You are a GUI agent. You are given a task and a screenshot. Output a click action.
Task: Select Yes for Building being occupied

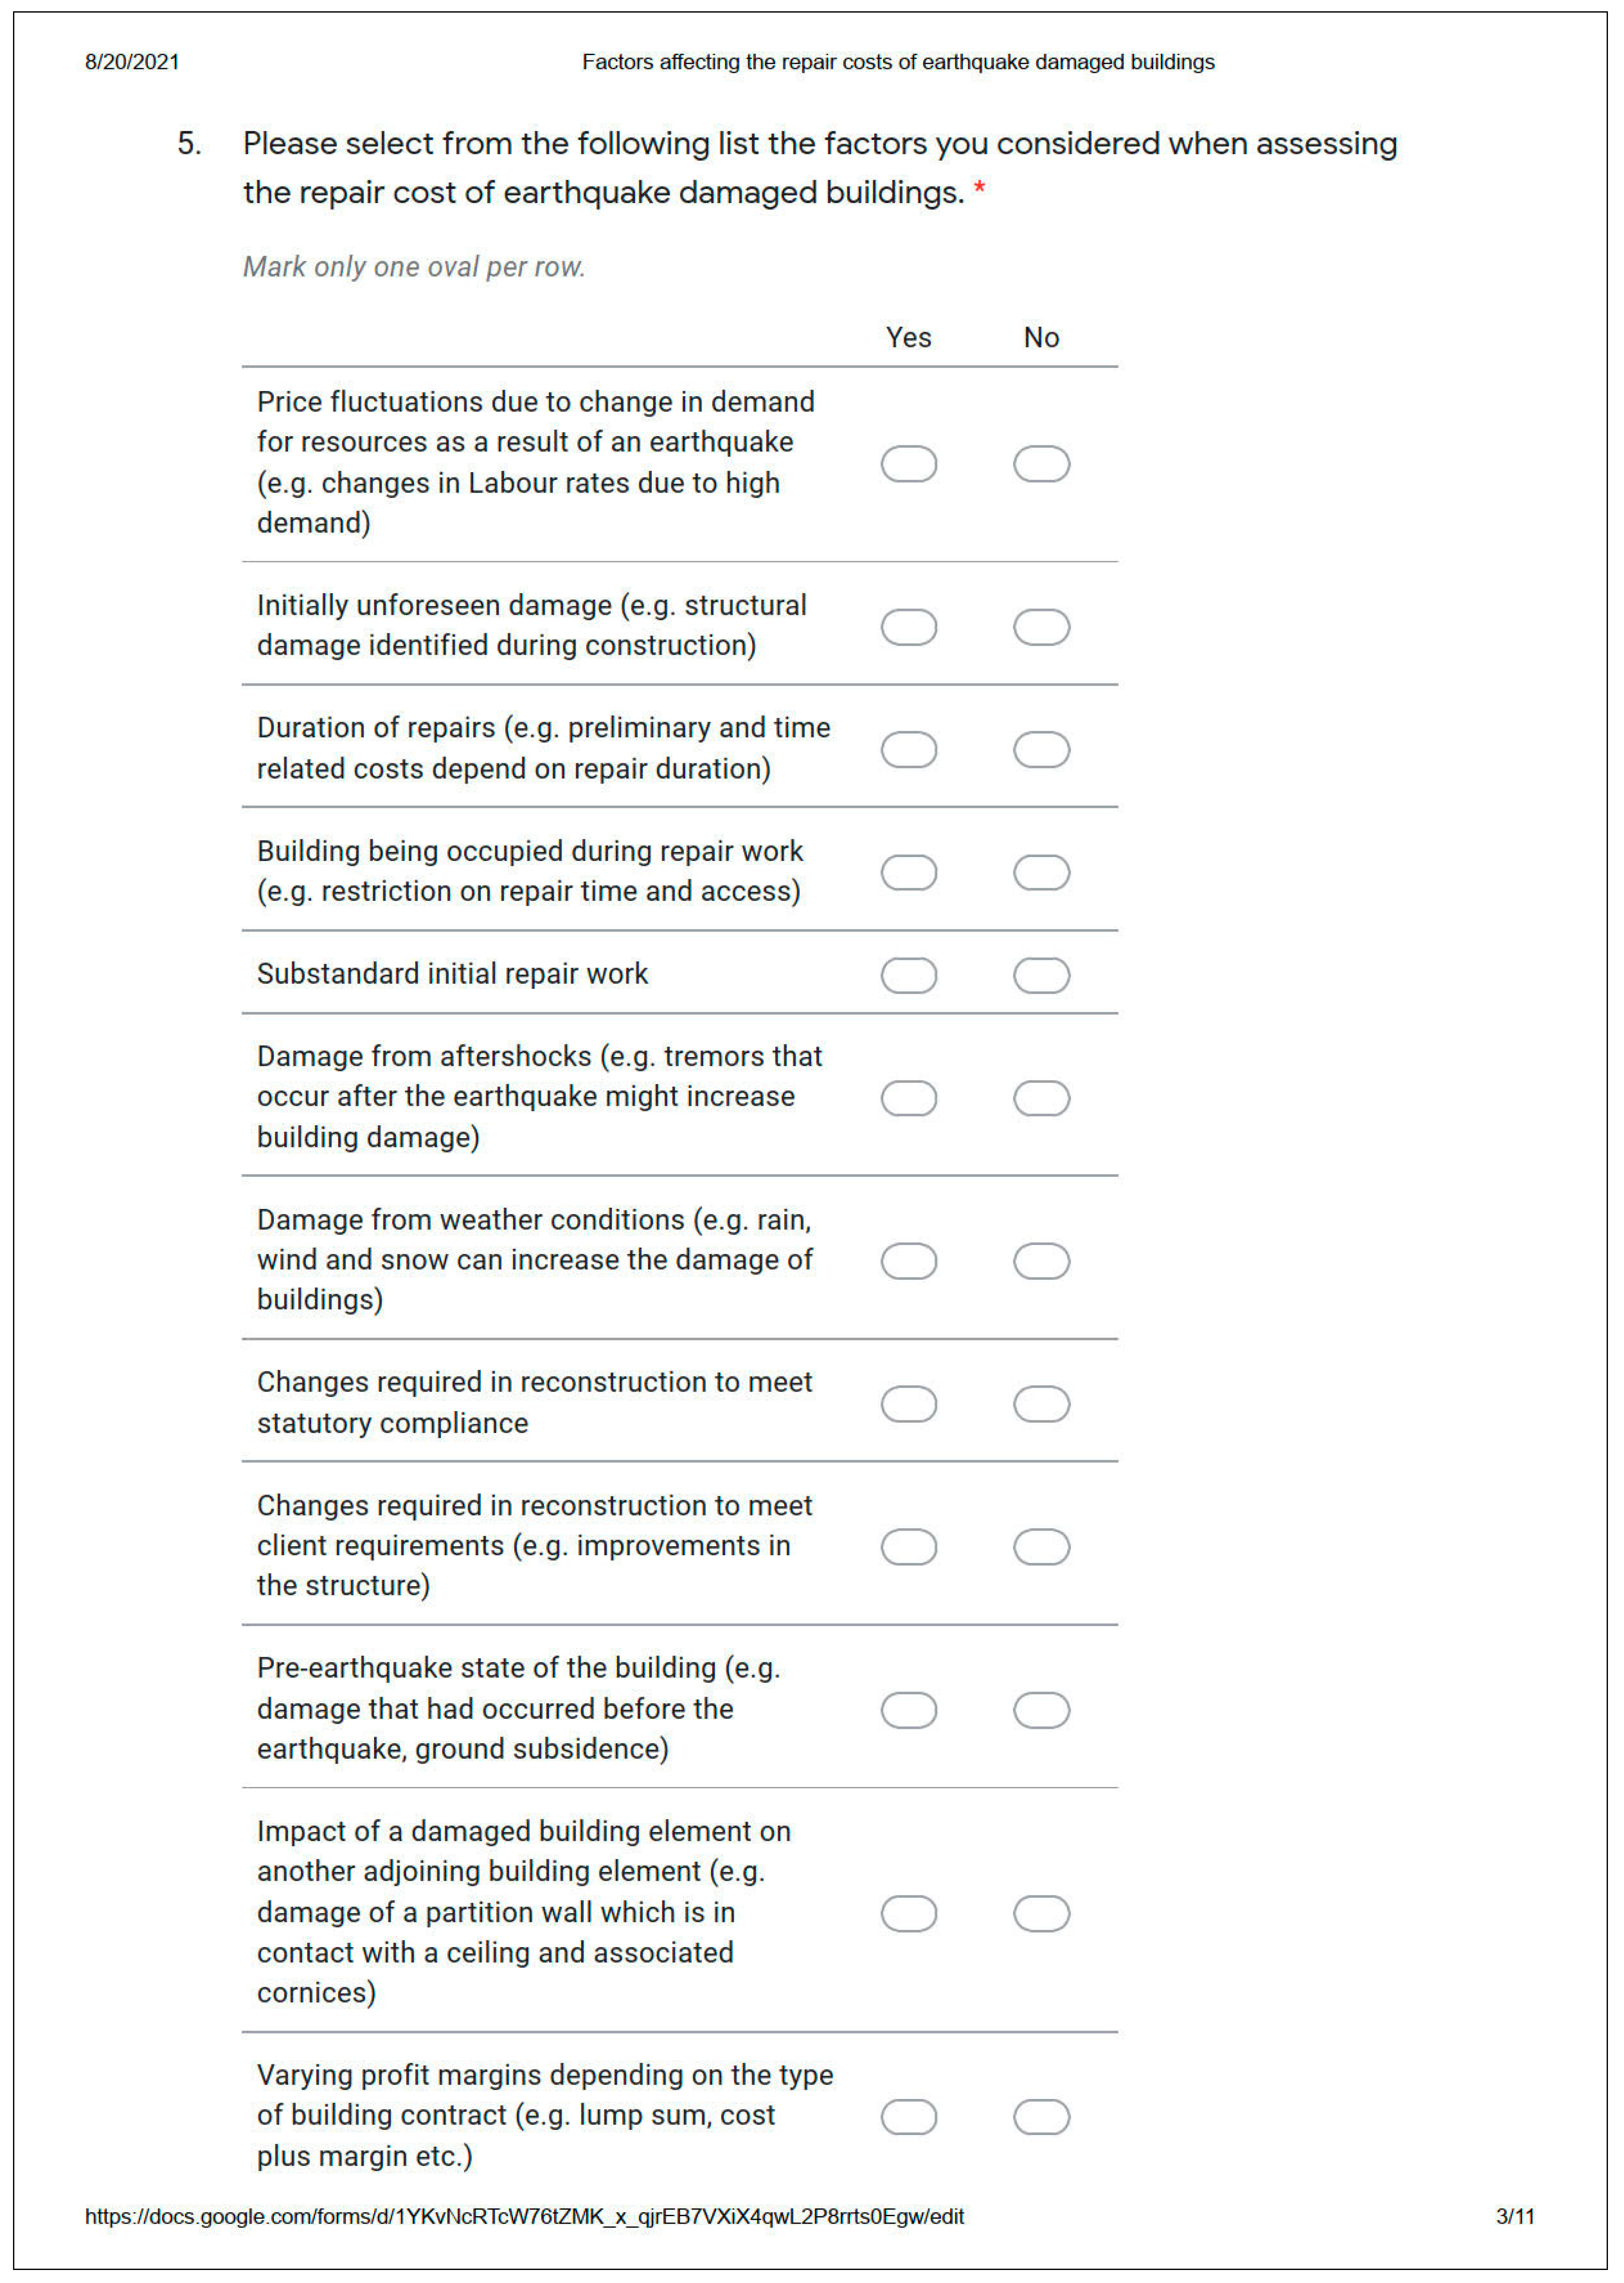tap(908, 872)
